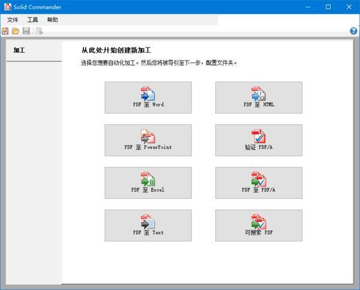The height and width of the screenshot is (290, 360).
Task: Maximize the Solid Commander window
Action: 328,7
